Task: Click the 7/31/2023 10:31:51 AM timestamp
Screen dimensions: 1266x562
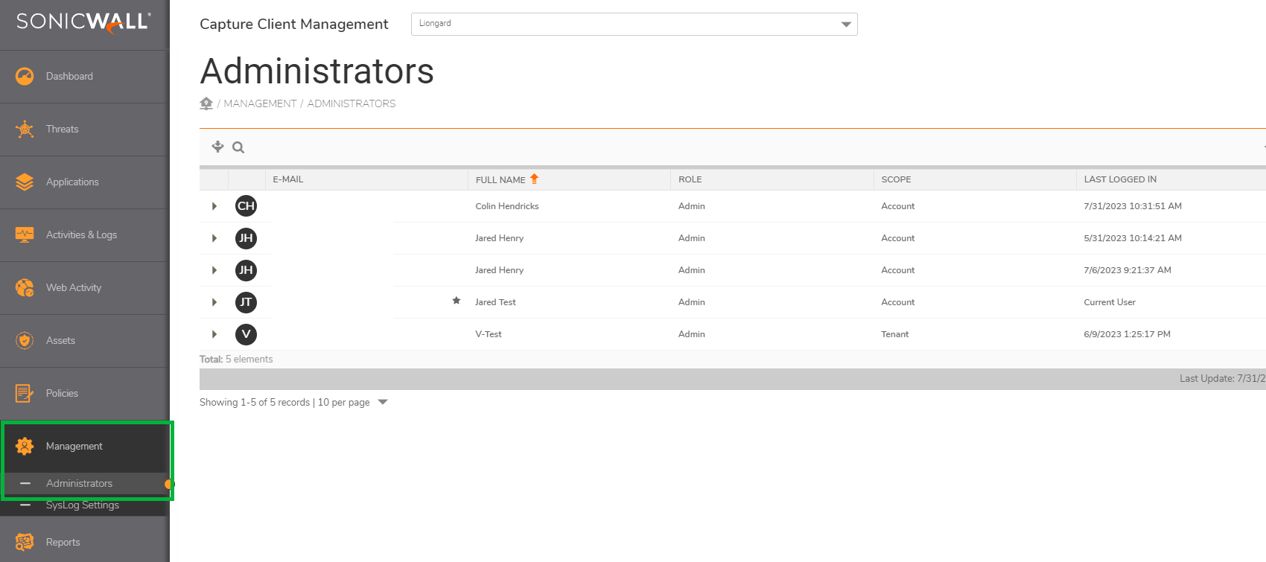Action: (x=1133, y=206)
